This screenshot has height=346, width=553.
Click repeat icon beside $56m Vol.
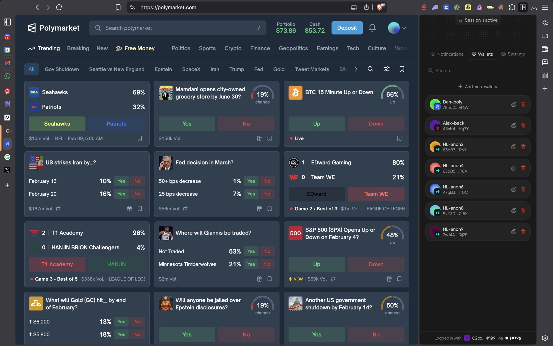(185, 208)
